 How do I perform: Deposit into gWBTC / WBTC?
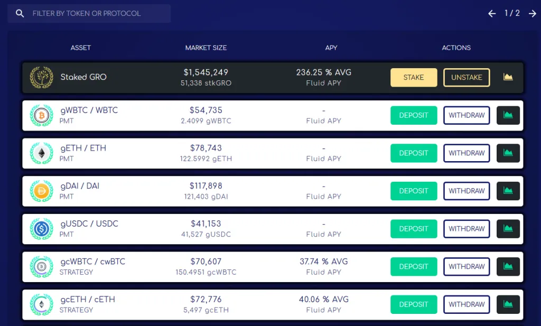[x=414, y=115]
